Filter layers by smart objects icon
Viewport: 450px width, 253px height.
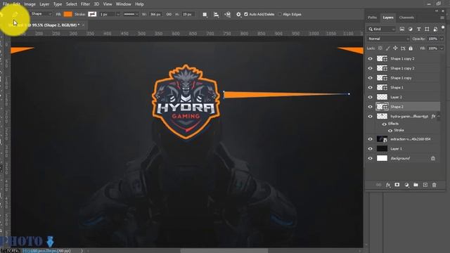pos(435,29)
